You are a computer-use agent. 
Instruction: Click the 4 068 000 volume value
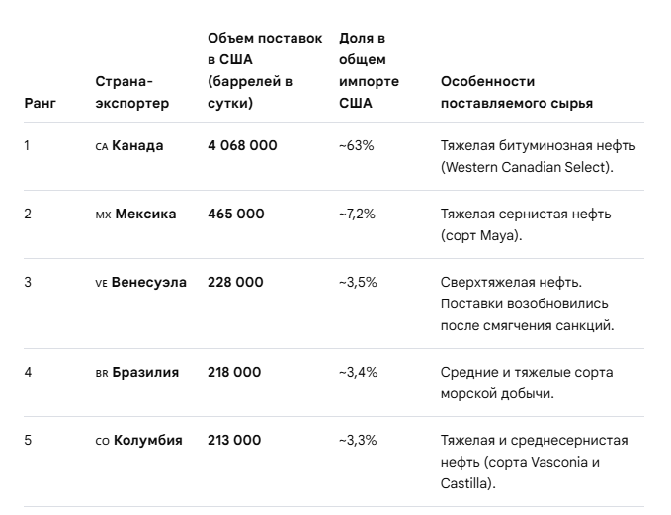242,146
